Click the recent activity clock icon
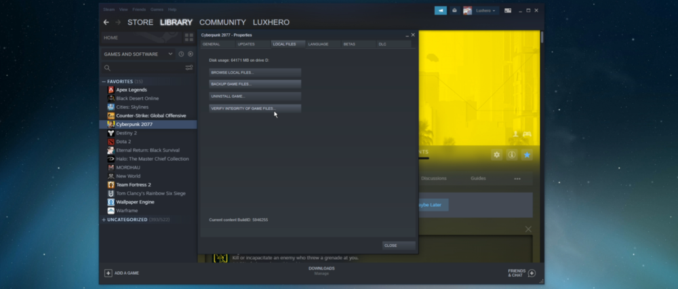The width and height of the screenshot is (678, 289). point(181,54)
